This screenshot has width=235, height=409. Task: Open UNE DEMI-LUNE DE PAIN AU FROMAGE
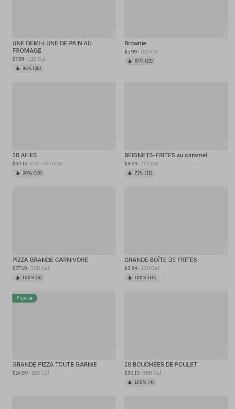point(52,47)
